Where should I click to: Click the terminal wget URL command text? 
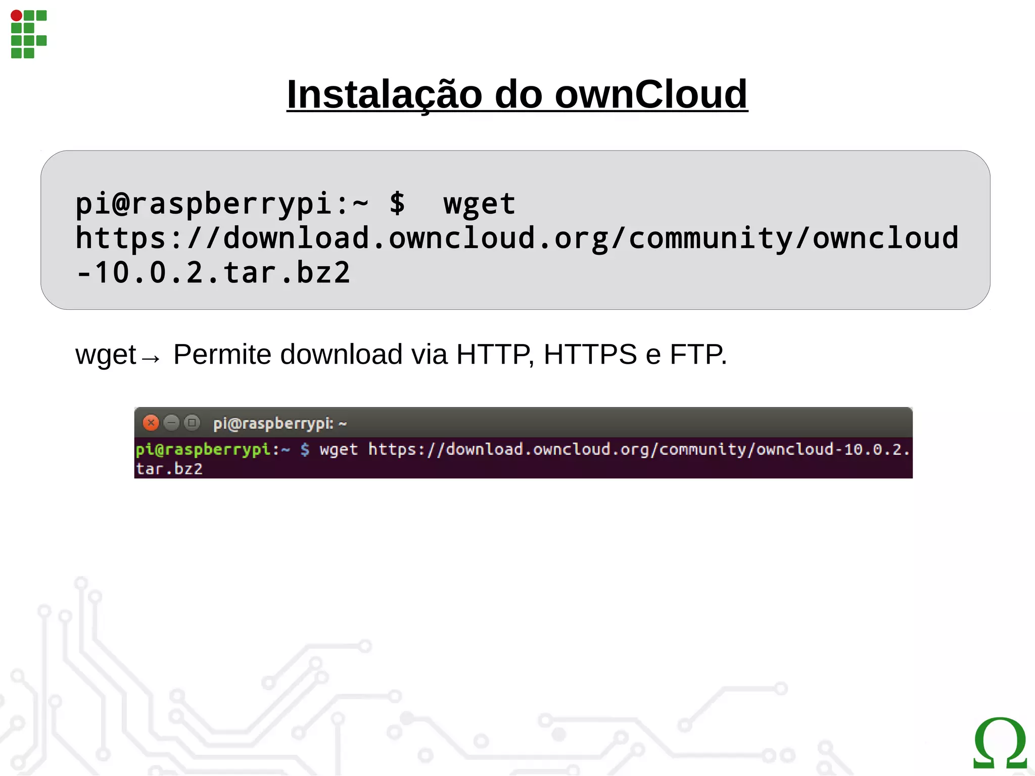click(x=615, y=449)
